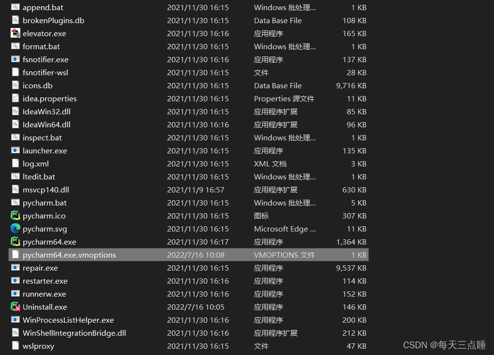Select the file name icons.db
The image size is (494, 355).
(38, 85)
